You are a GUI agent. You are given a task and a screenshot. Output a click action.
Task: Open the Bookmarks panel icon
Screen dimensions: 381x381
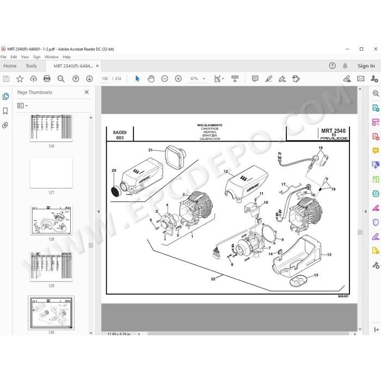pos(5,111)
